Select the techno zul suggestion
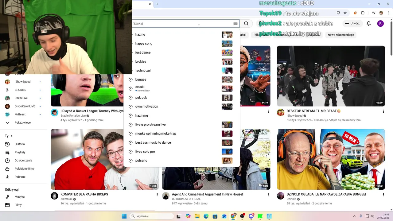The width and height of the screenshot is (393, 221). point(181,71)
